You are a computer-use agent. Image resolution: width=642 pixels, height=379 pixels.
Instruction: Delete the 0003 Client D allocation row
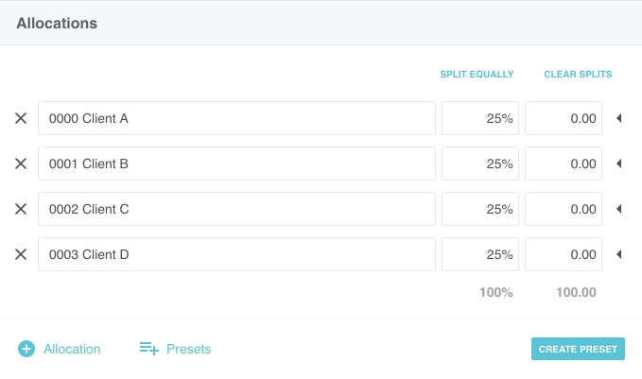tap(21, 254)
